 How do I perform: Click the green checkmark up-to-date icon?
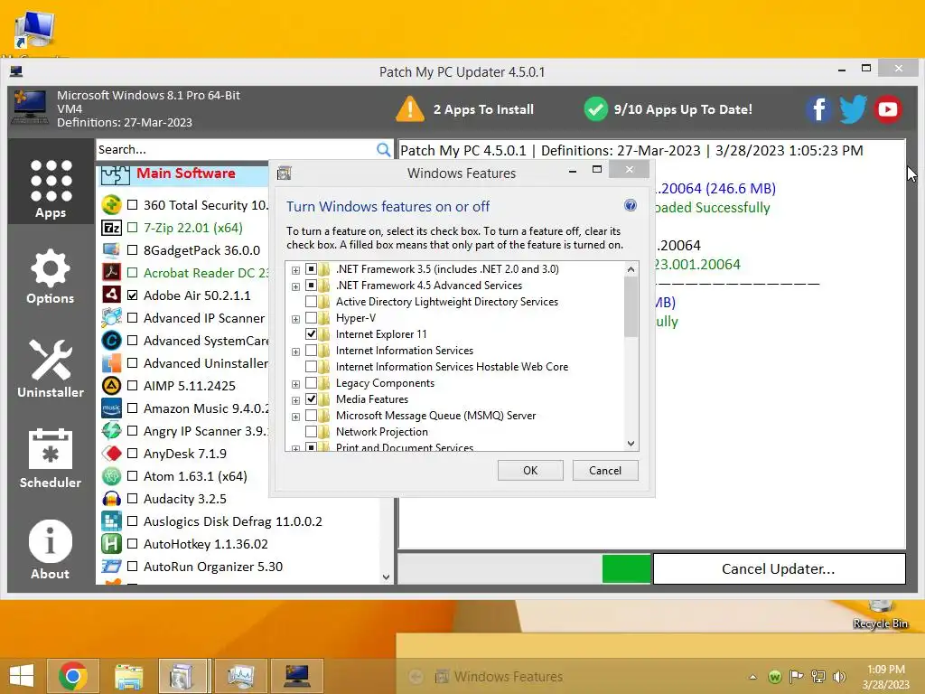pos(596,109)
